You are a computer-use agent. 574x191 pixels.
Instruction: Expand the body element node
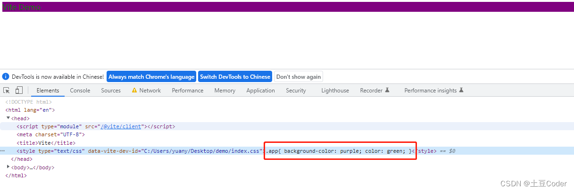pyautogui.click(x=8, y=167)
